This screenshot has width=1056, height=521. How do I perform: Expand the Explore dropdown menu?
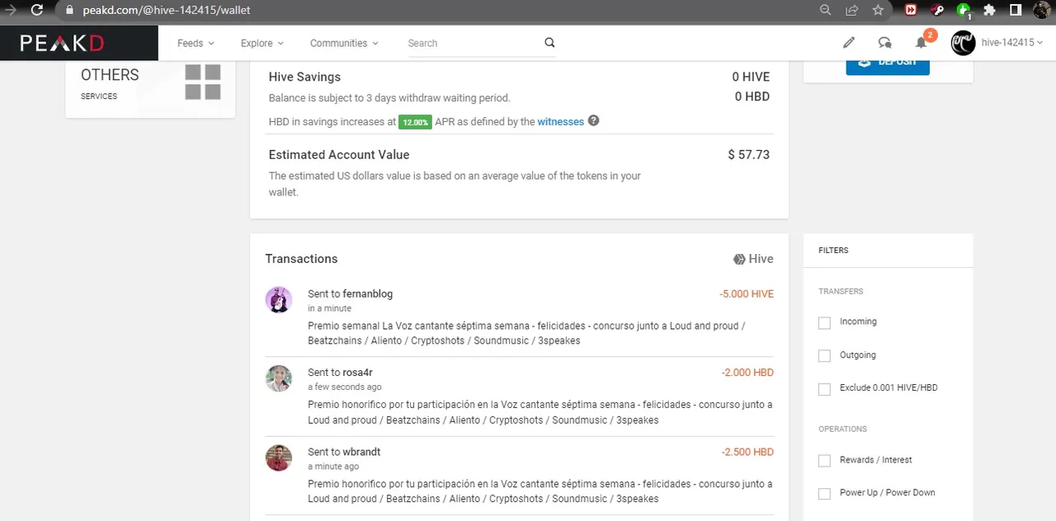262,43
